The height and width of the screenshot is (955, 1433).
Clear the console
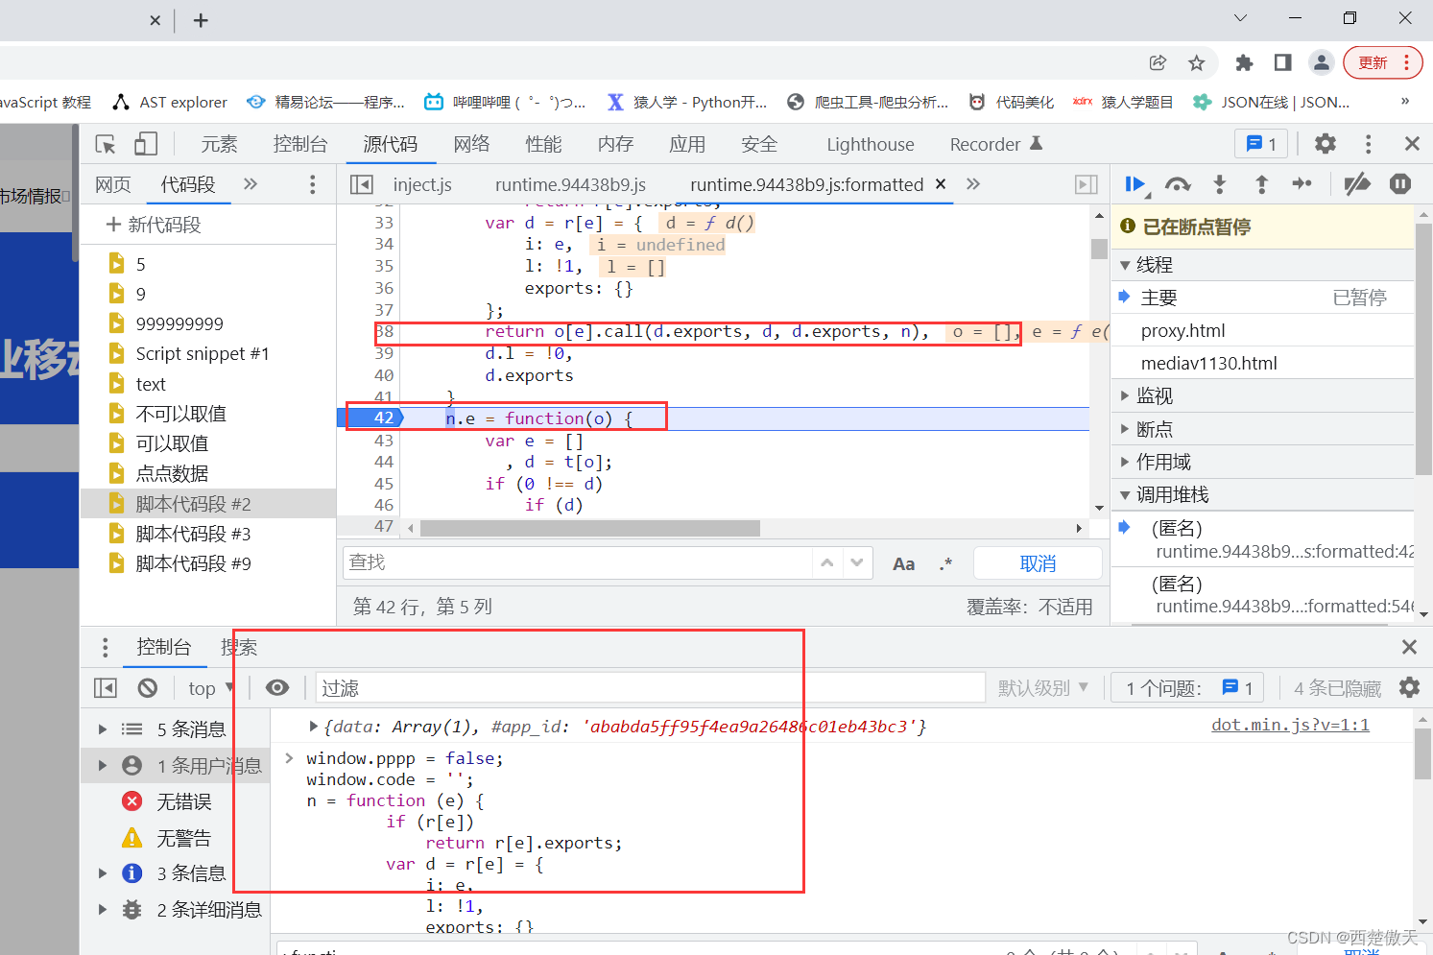pos(147,688)
